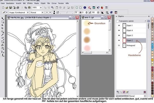Image resolution: width=154 pixels, height=103 pixels.
Task: Click the mask overlay icon next to marquee
Action: point(77,7)
